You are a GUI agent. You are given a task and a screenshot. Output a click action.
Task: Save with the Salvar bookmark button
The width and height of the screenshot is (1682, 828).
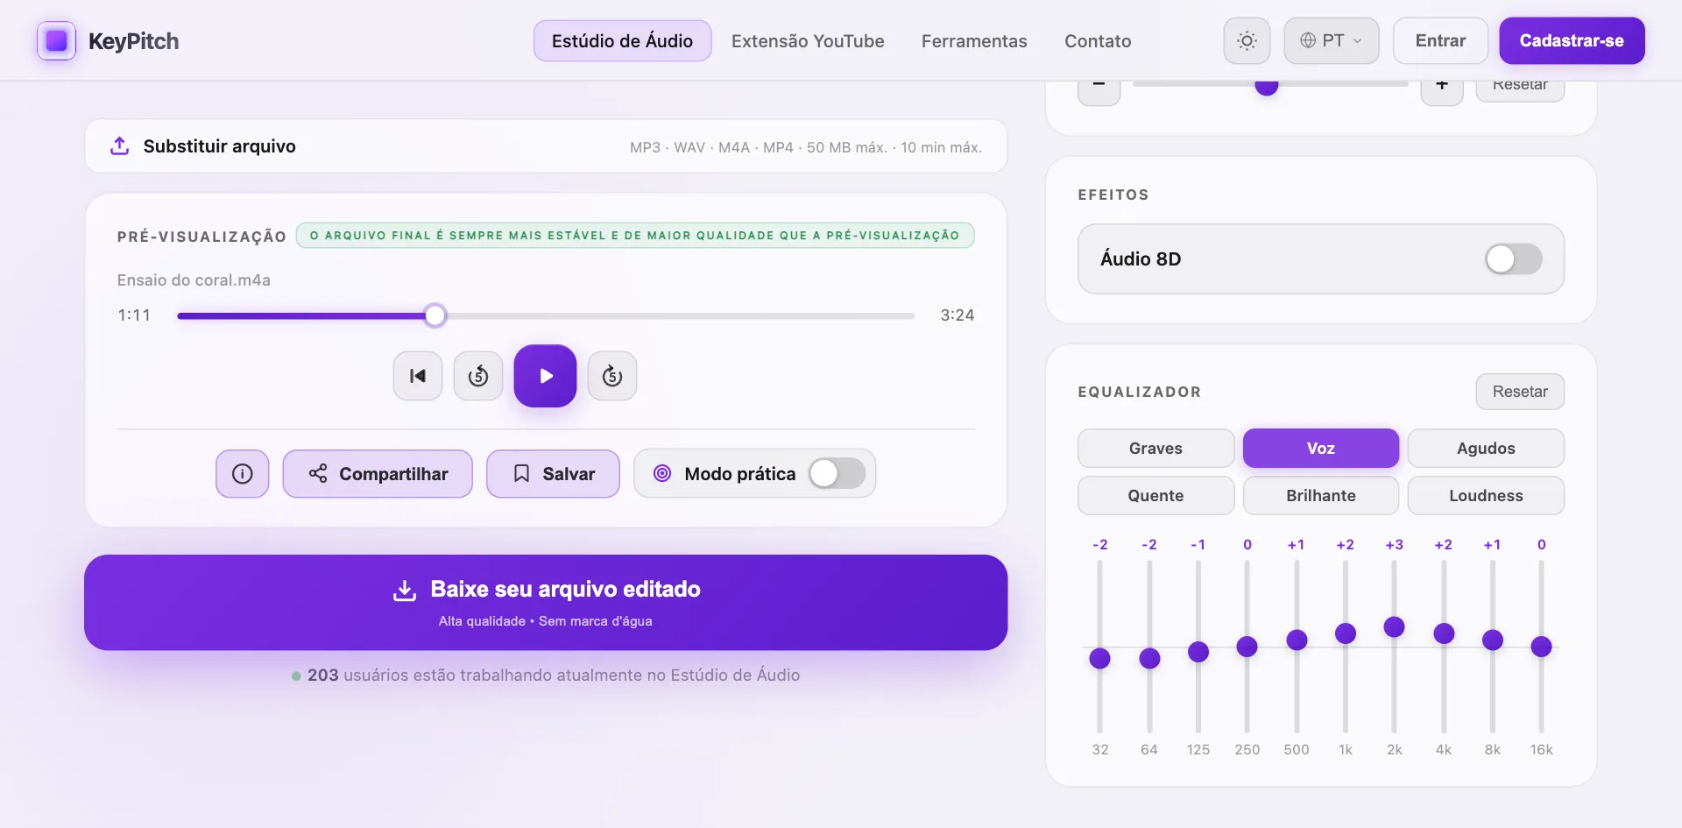(x=553, y=474)
